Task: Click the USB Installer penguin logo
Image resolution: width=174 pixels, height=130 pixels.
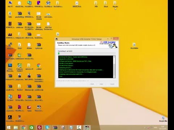Action: click(x=108, y=44)
